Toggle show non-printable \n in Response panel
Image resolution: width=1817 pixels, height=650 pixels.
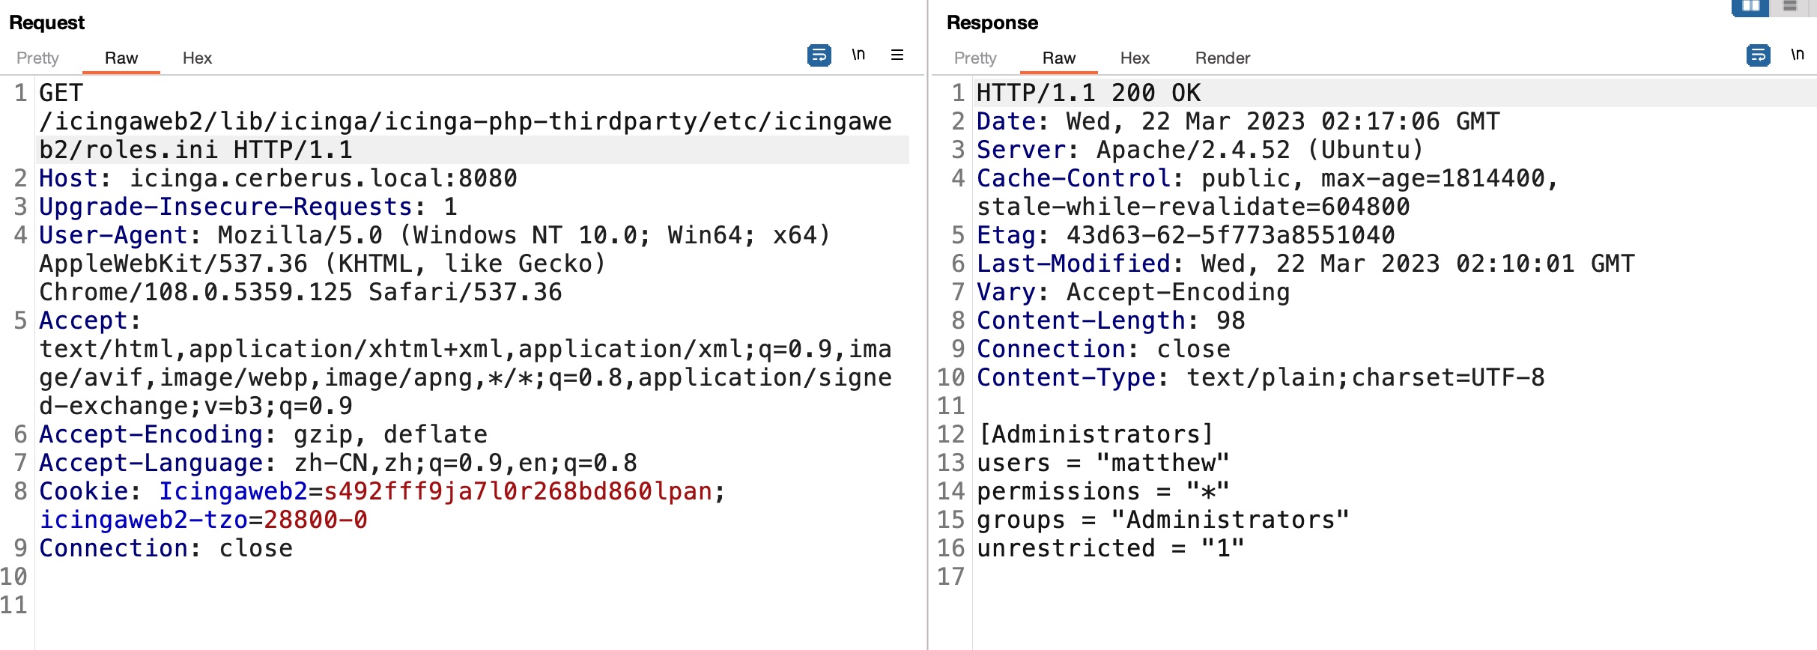[1797, 55]
